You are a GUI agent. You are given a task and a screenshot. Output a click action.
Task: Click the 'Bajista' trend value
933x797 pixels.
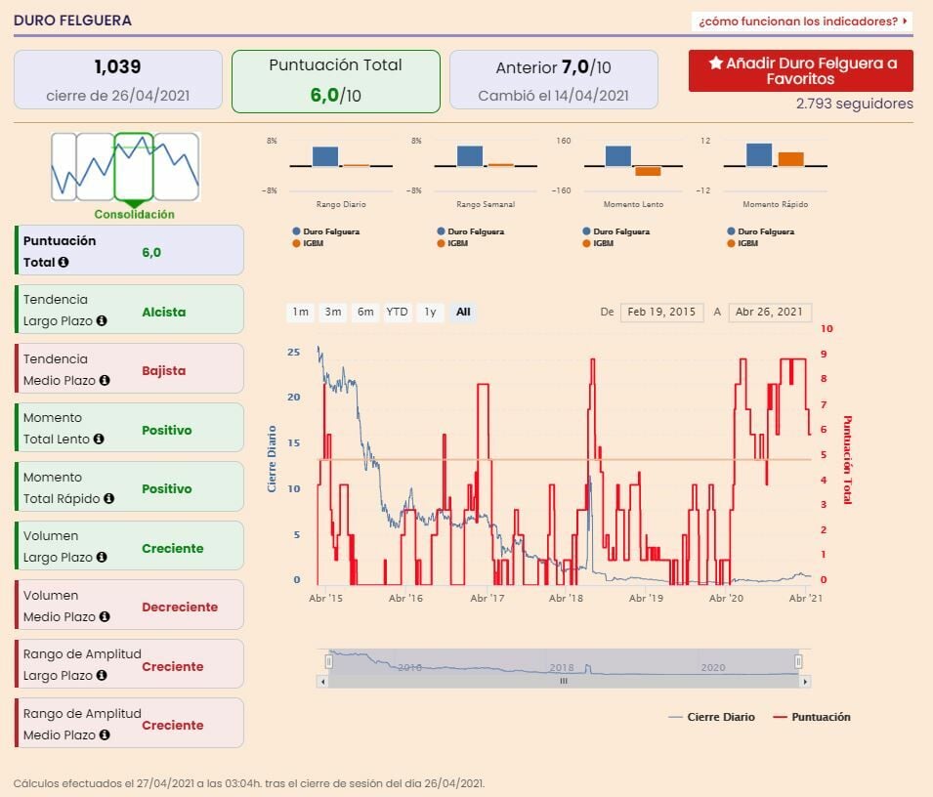(x=163, y=371)
